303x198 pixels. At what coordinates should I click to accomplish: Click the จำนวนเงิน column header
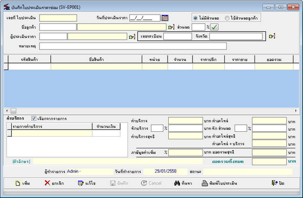[106, 126]
